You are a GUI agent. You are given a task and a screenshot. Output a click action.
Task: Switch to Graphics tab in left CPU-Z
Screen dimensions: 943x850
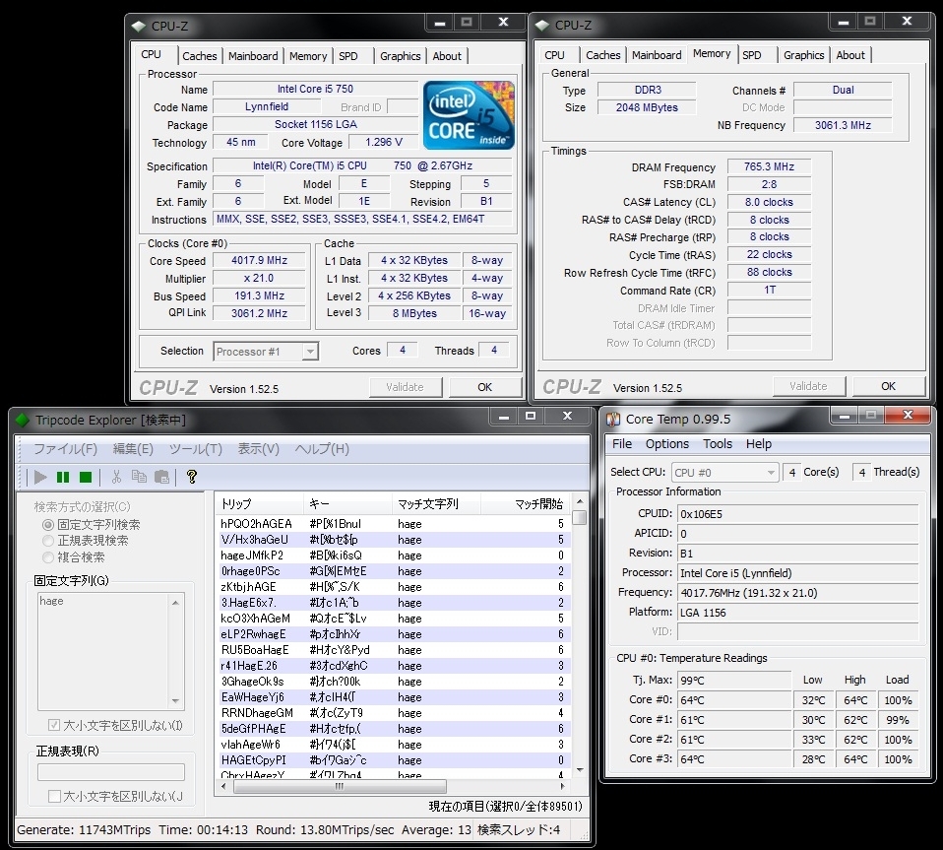[401, 56]
